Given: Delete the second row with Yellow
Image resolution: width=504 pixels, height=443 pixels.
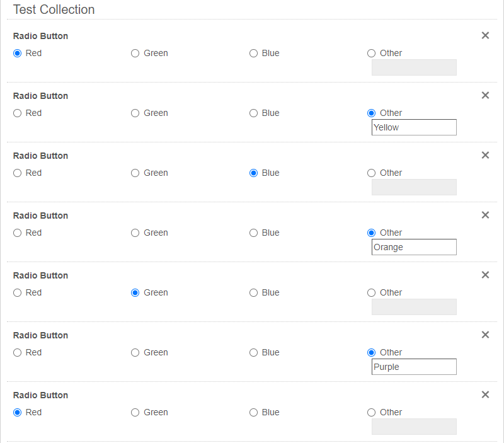Looking at the screenshot, I should click(485, 95).
